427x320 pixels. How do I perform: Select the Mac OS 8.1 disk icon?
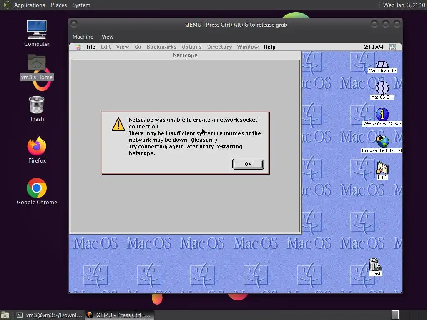[x=382, y=90]
